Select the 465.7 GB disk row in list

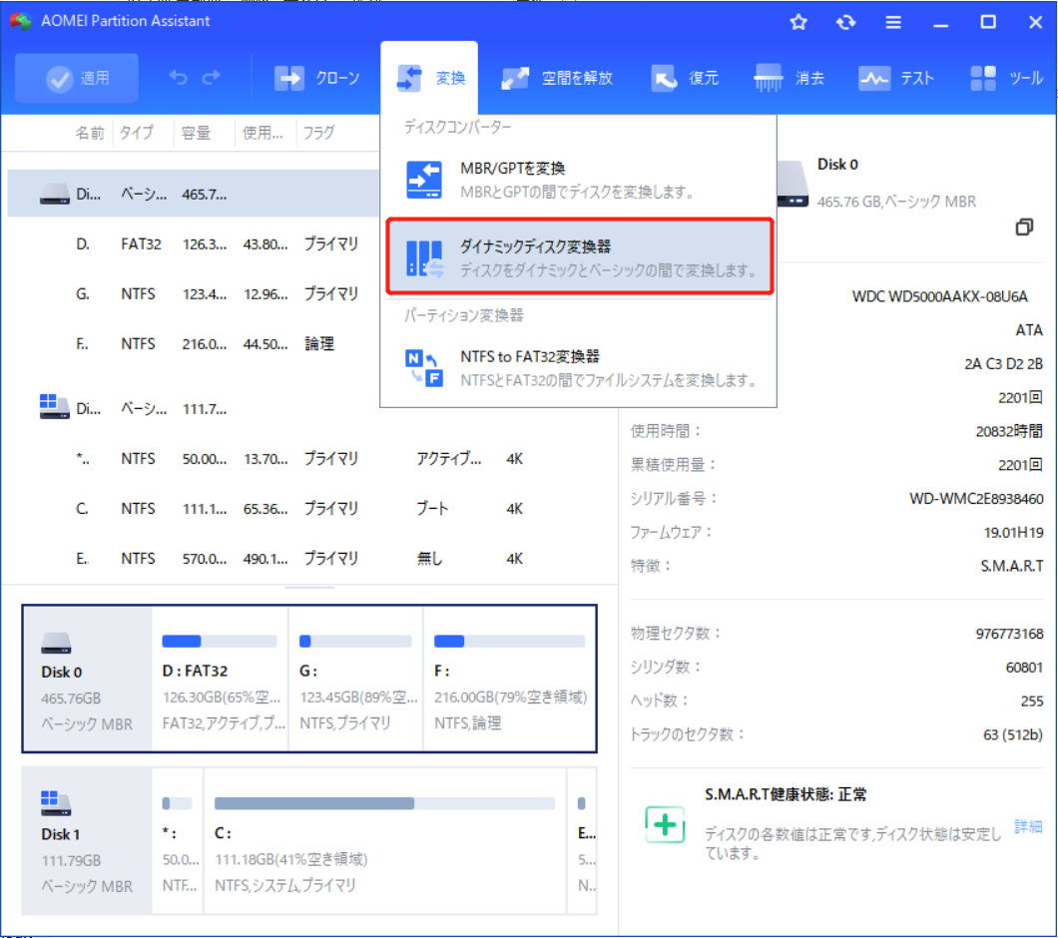pyautogui.click(x=194, y=194)
